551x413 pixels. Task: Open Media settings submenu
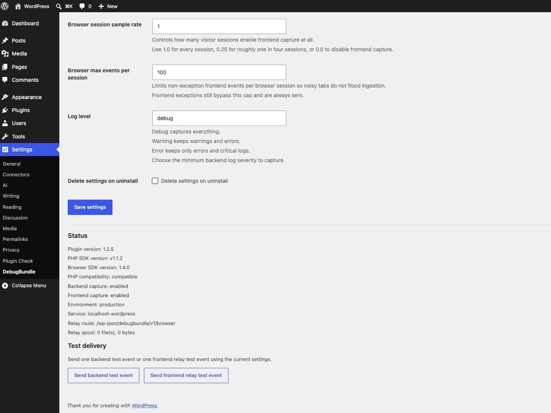(x=9, y=228)
